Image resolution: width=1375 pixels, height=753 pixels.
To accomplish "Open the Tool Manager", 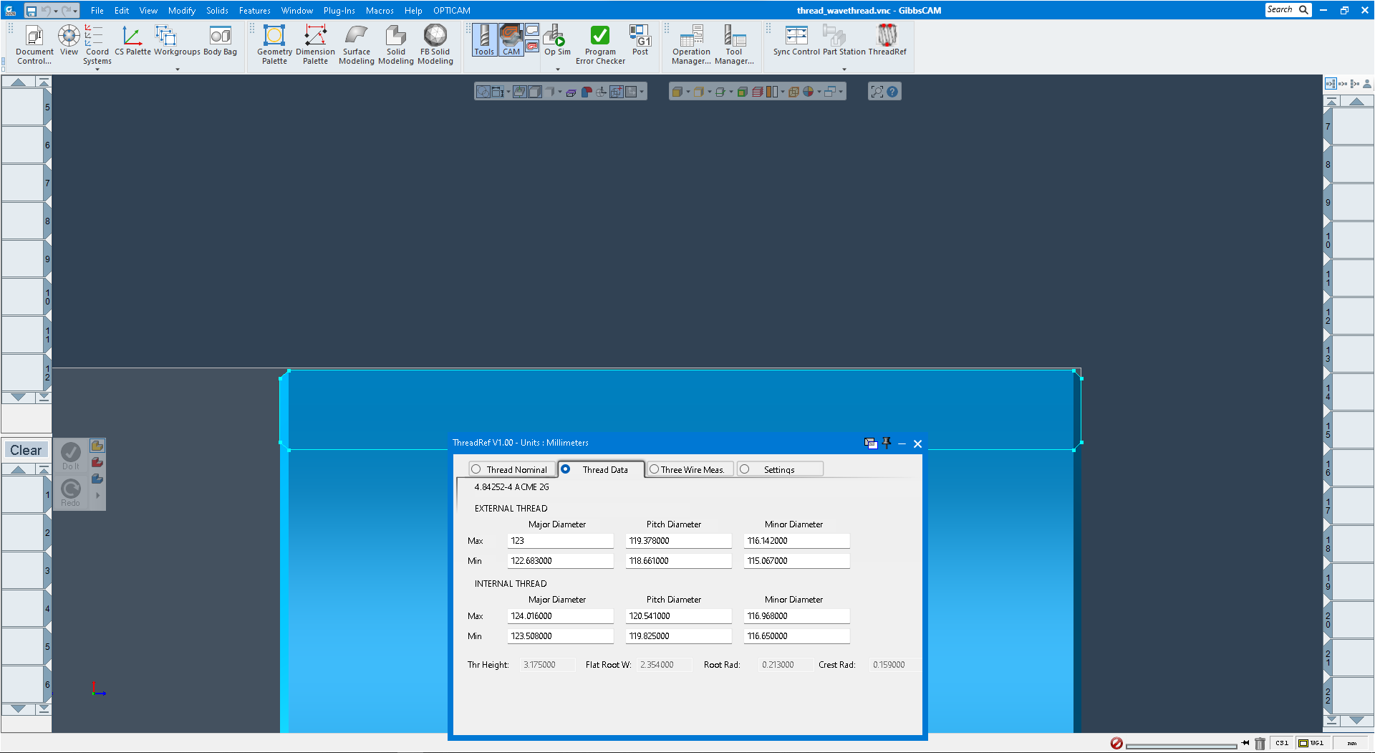I will tap(735, 39).
